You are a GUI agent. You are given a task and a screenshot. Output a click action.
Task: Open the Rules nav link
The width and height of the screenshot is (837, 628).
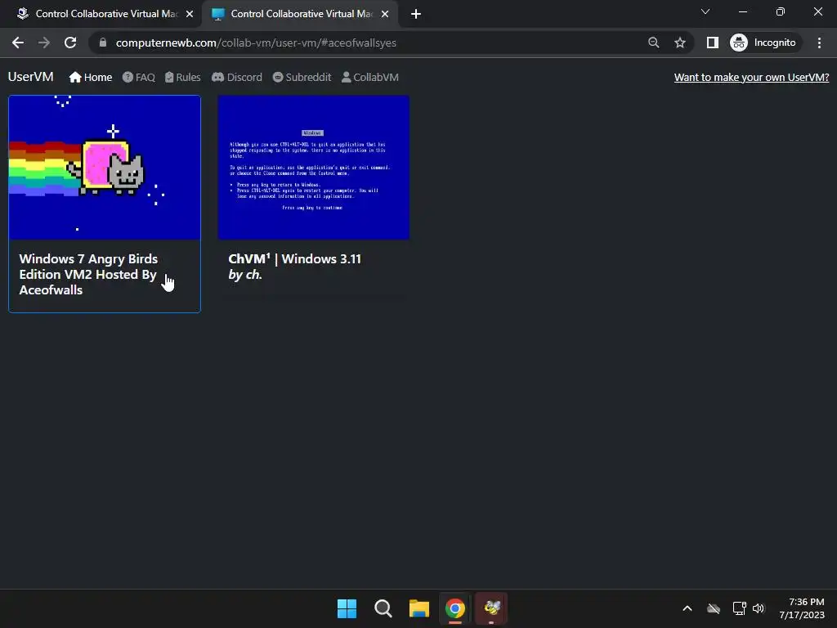(x=182, y=78)
